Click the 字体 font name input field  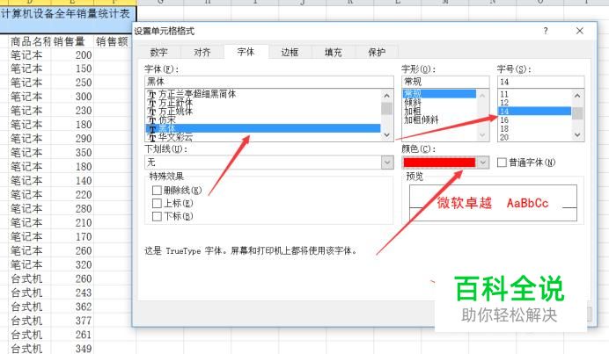point(268,82)
